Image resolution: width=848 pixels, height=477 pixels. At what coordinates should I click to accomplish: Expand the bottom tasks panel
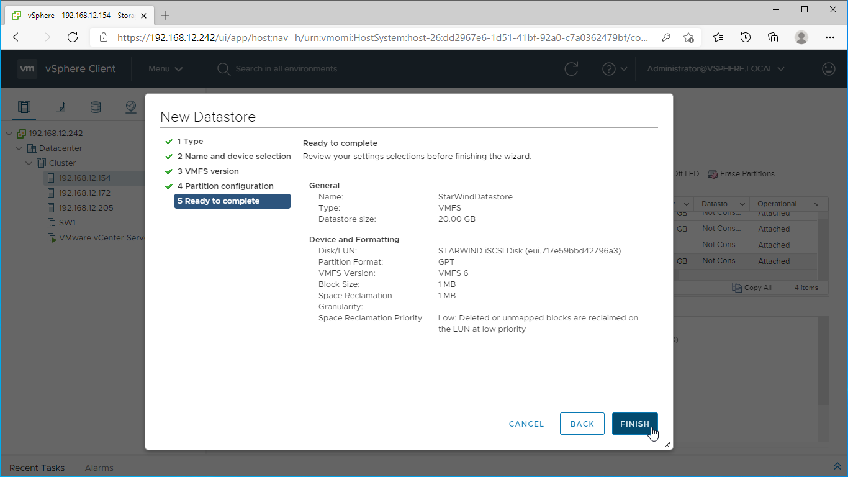pos(837,466)
